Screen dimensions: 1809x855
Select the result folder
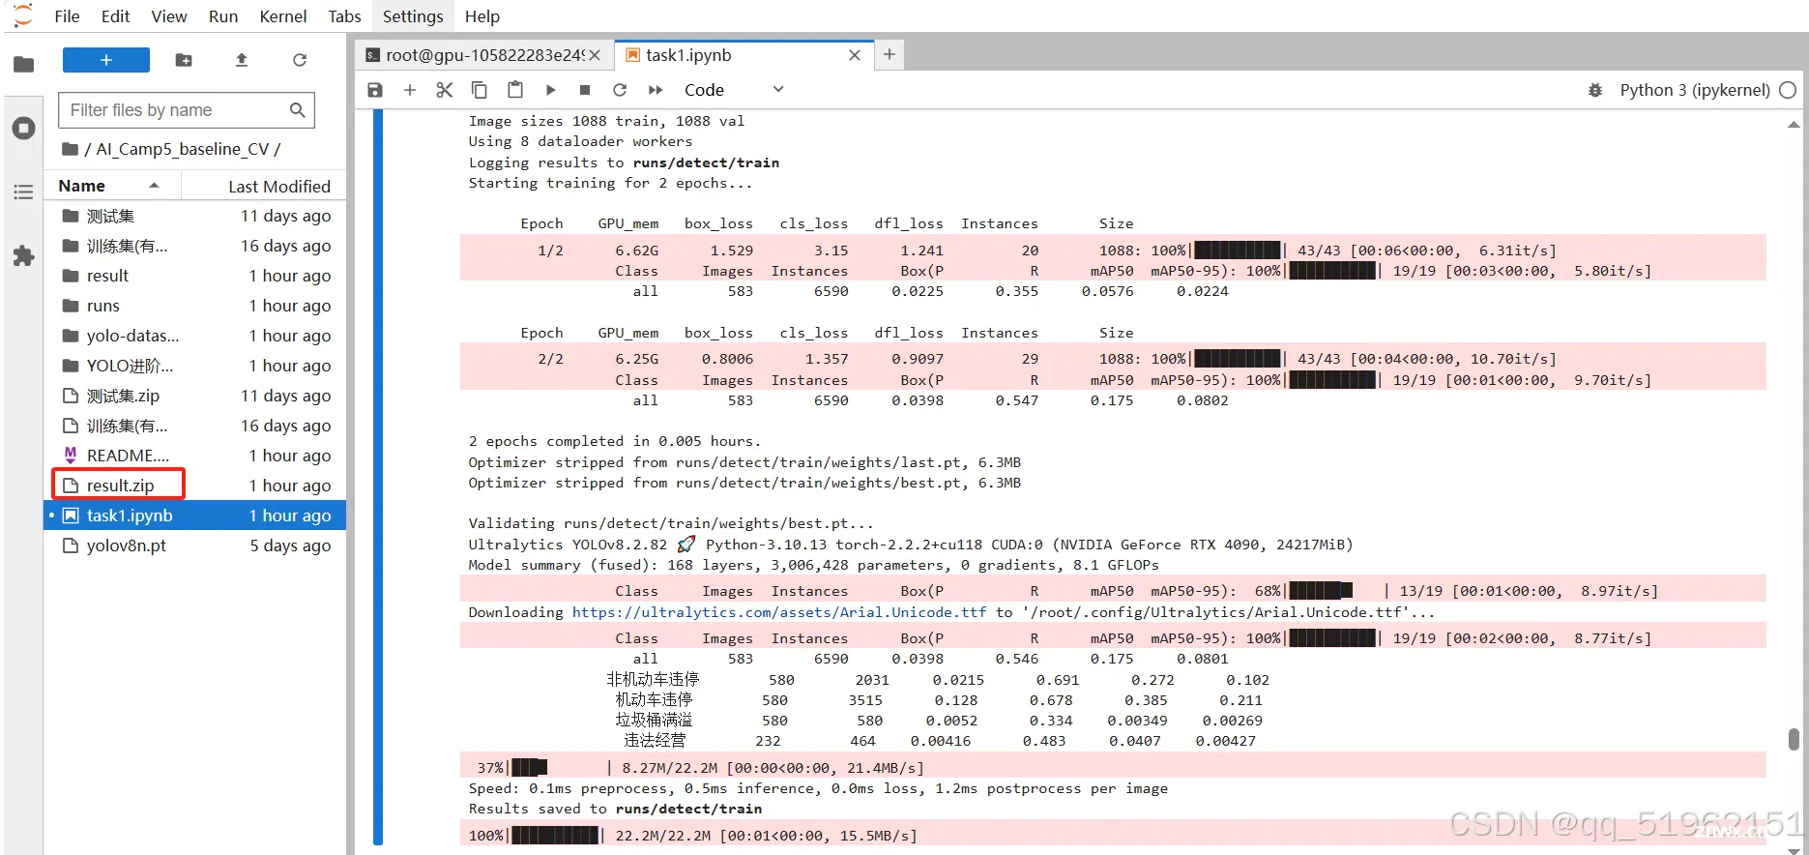tap(196, 276)
